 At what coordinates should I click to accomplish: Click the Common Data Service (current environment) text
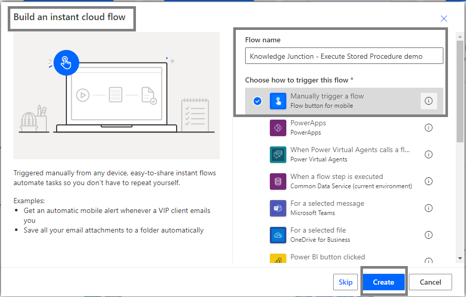coord(351,186)
